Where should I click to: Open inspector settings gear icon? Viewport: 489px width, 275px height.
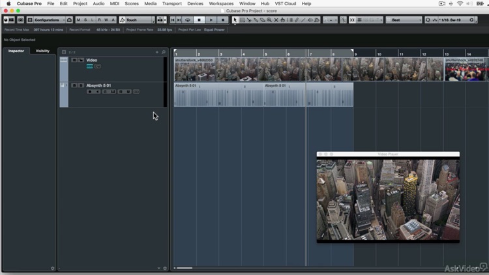point(52,268)
